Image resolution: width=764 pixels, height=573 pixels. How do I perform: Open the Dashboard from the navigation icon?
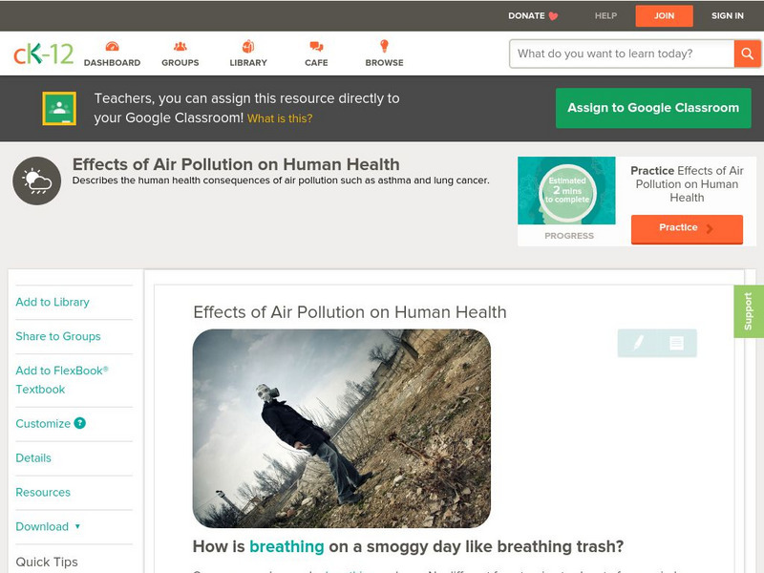[114, 44]
